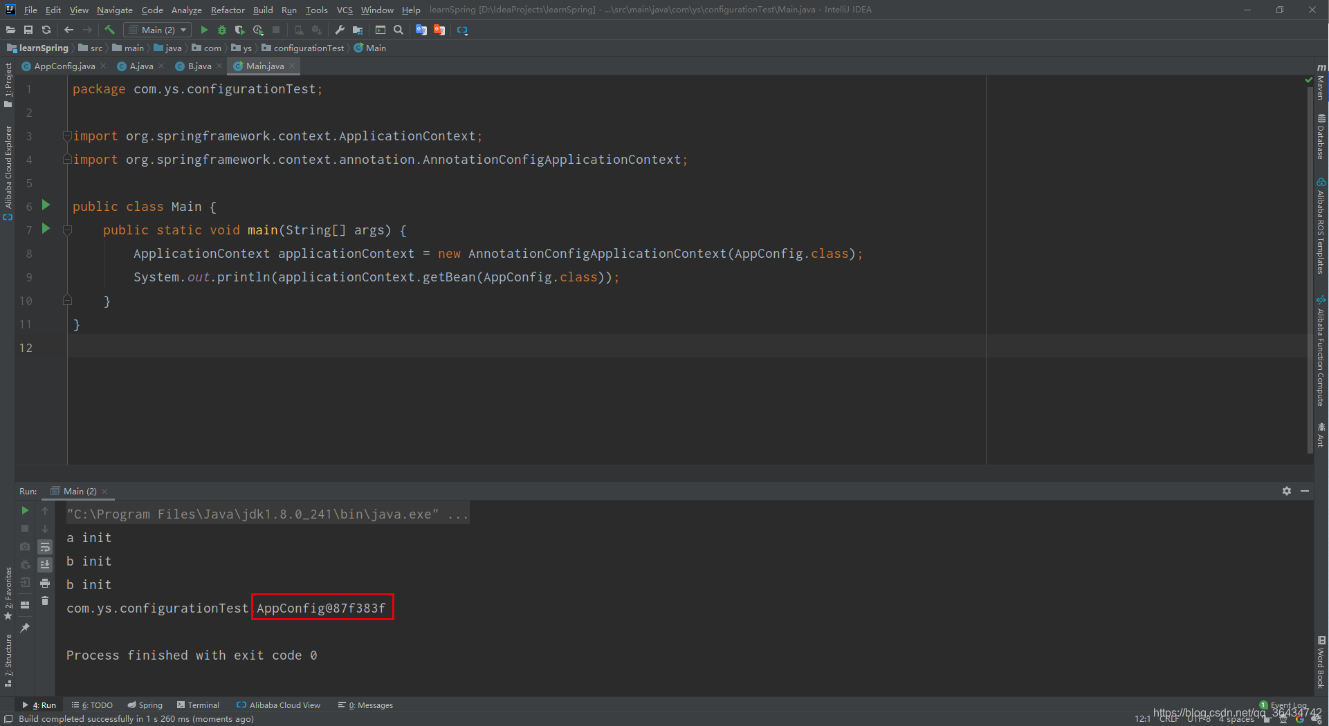Switch to the AppConfig.java tab

64,66
